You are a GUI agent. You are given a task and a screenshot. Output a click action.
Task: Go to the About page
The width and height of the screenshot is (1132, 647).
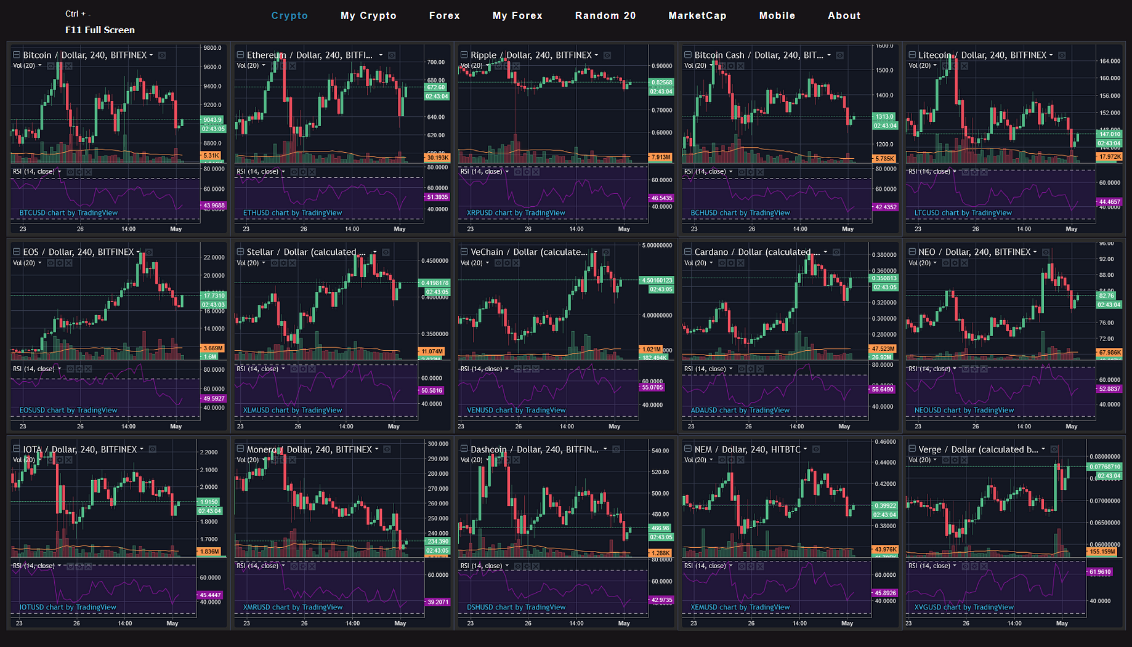pyautogui.click(x=844, y=15)
